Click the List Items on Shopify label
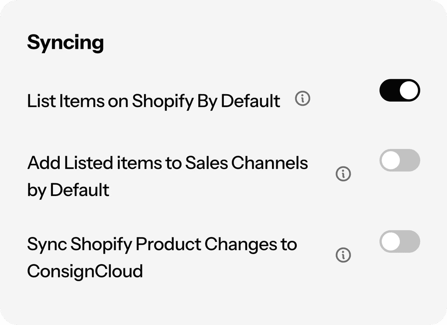This screenshot has height=325, width=447. point(154,101)
